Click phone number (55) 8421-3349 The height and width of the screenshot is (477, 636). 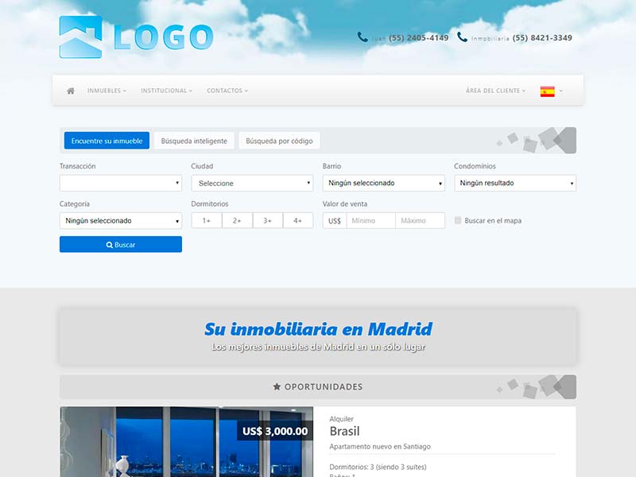(x=542, y=37)
